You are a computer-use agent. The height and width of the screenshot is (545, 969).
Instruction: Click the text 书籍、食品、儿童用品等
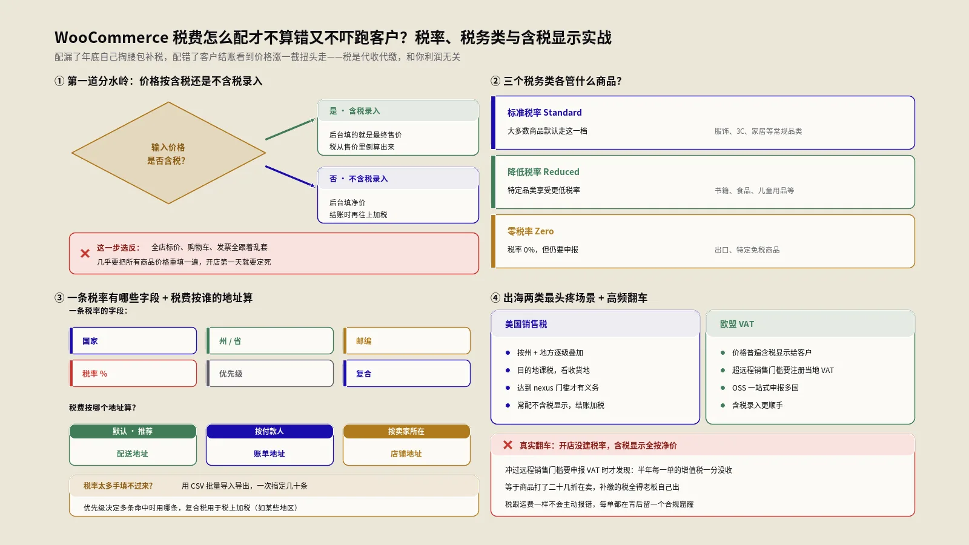[x=754, y=190]
